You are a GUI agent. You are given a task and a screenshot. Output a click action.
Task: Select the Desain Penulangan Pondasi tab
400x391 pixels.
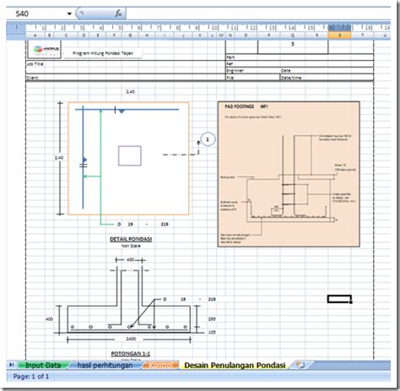pyautogui.click(x=235, y=366)
